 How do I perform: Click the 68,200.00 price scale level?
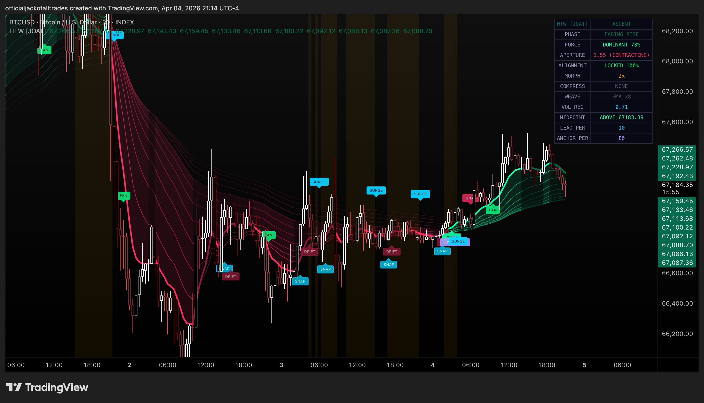pos(677,31)
